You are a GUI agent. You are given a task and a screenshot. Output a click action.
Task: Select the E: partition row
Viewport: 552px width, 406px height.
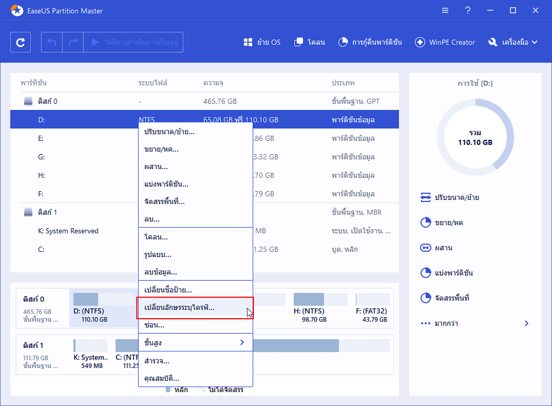[x=205, y=138]
